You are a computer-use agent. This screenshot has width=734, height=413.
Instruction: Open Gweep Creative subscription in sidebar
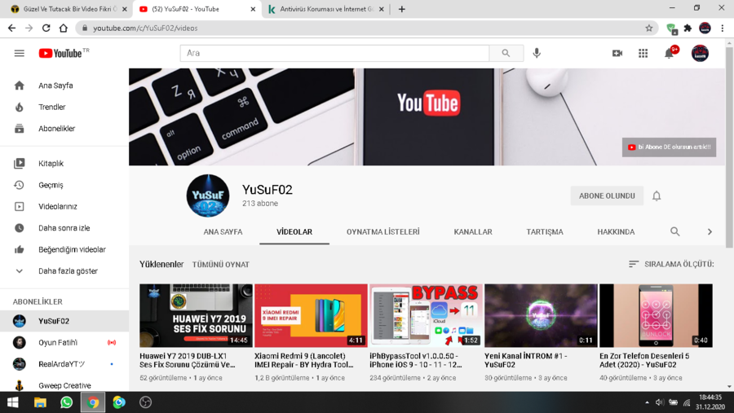[x=64, y=385]
